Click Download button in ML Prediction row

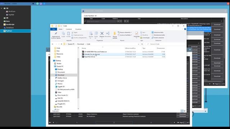[183, 116]
